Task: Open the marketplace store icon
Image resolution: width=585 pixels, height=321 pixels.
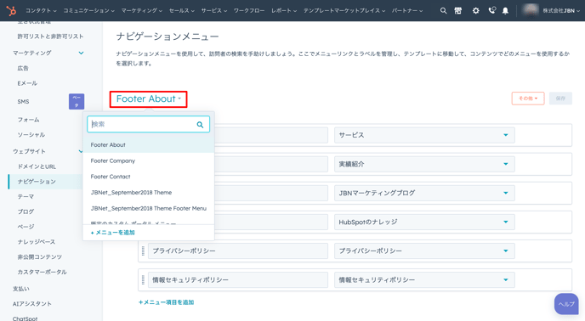Action: point(458,10)
